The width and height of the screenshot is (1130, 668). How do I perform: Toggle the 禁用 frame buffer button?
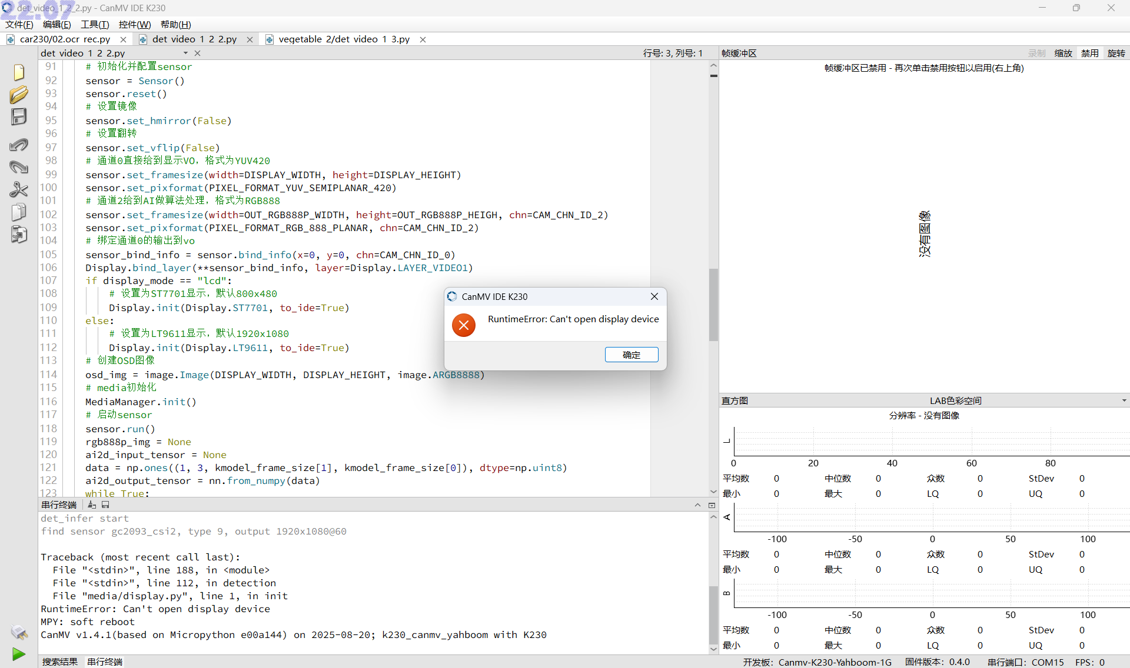tap(1089, 54)
